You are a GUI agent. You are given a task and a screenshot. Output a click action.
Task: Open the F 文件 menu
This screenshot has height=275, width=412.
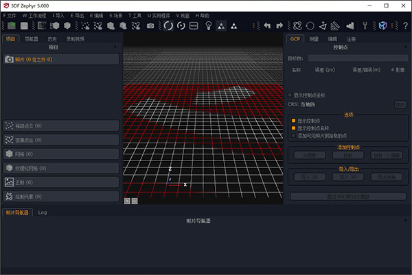(10, 16)
